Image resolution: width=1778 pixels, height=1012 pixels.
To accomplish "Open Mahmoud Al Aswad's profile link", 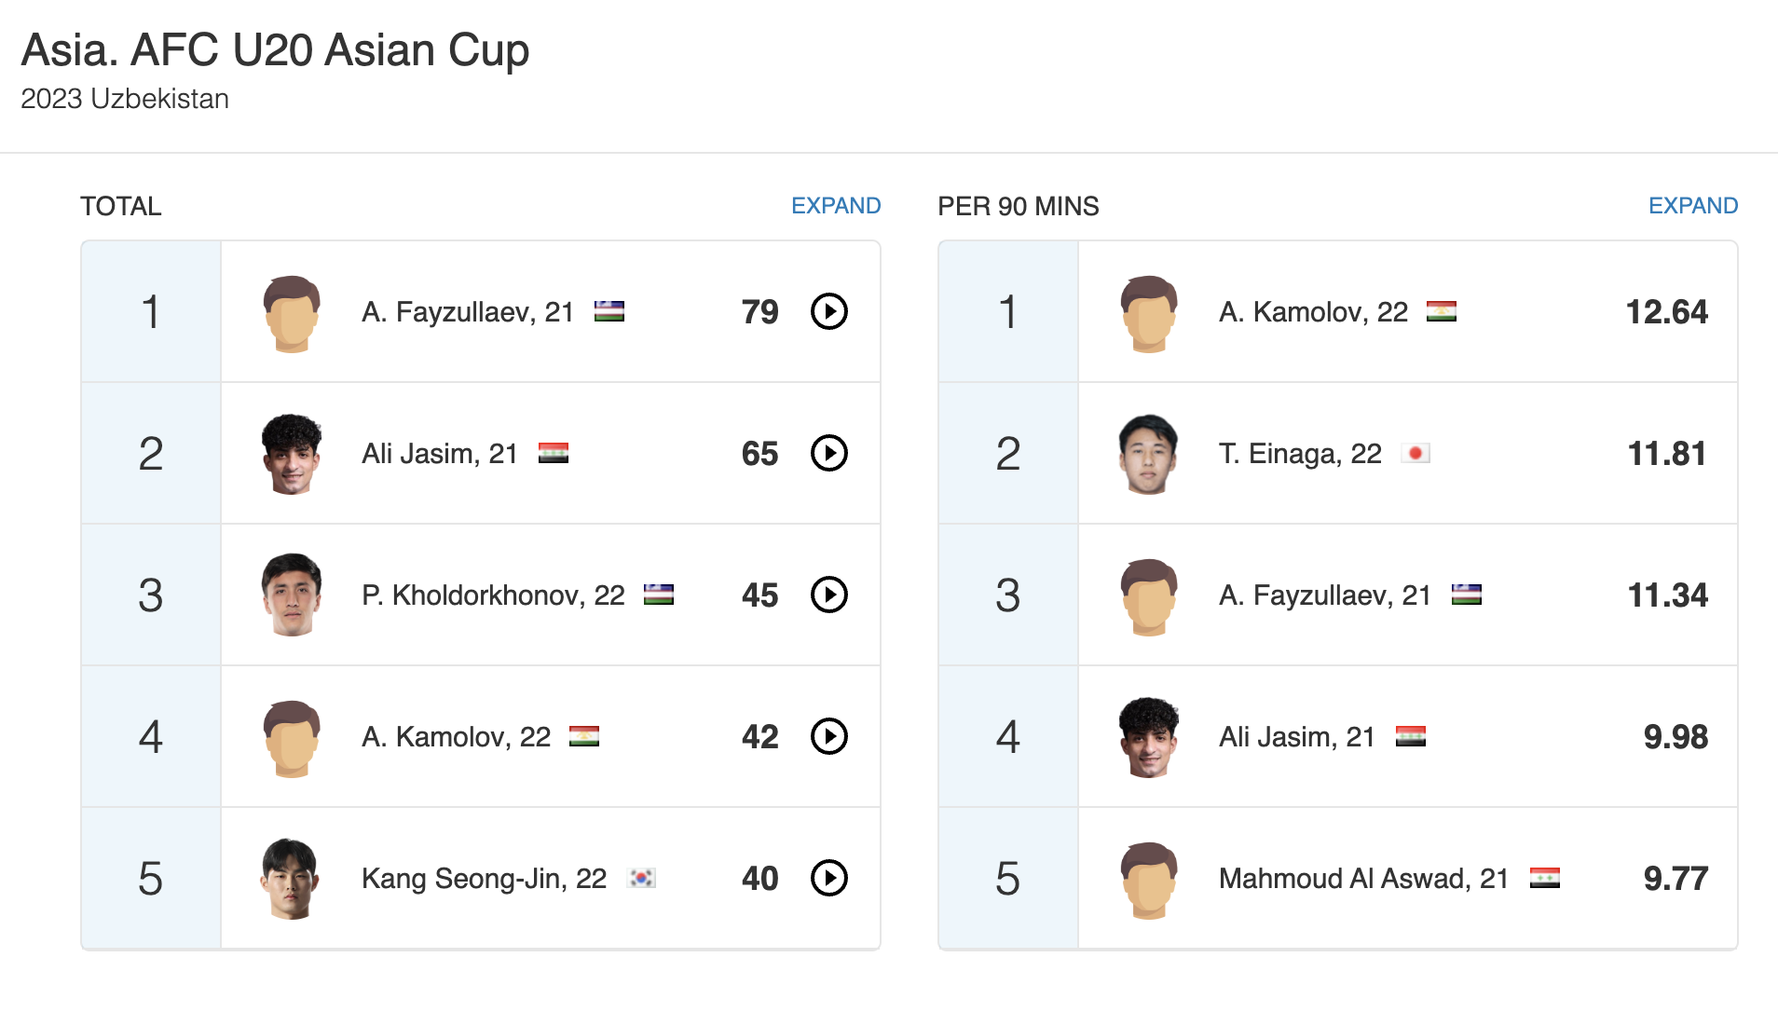I will pyautogui.click(x=1362, y=879).
